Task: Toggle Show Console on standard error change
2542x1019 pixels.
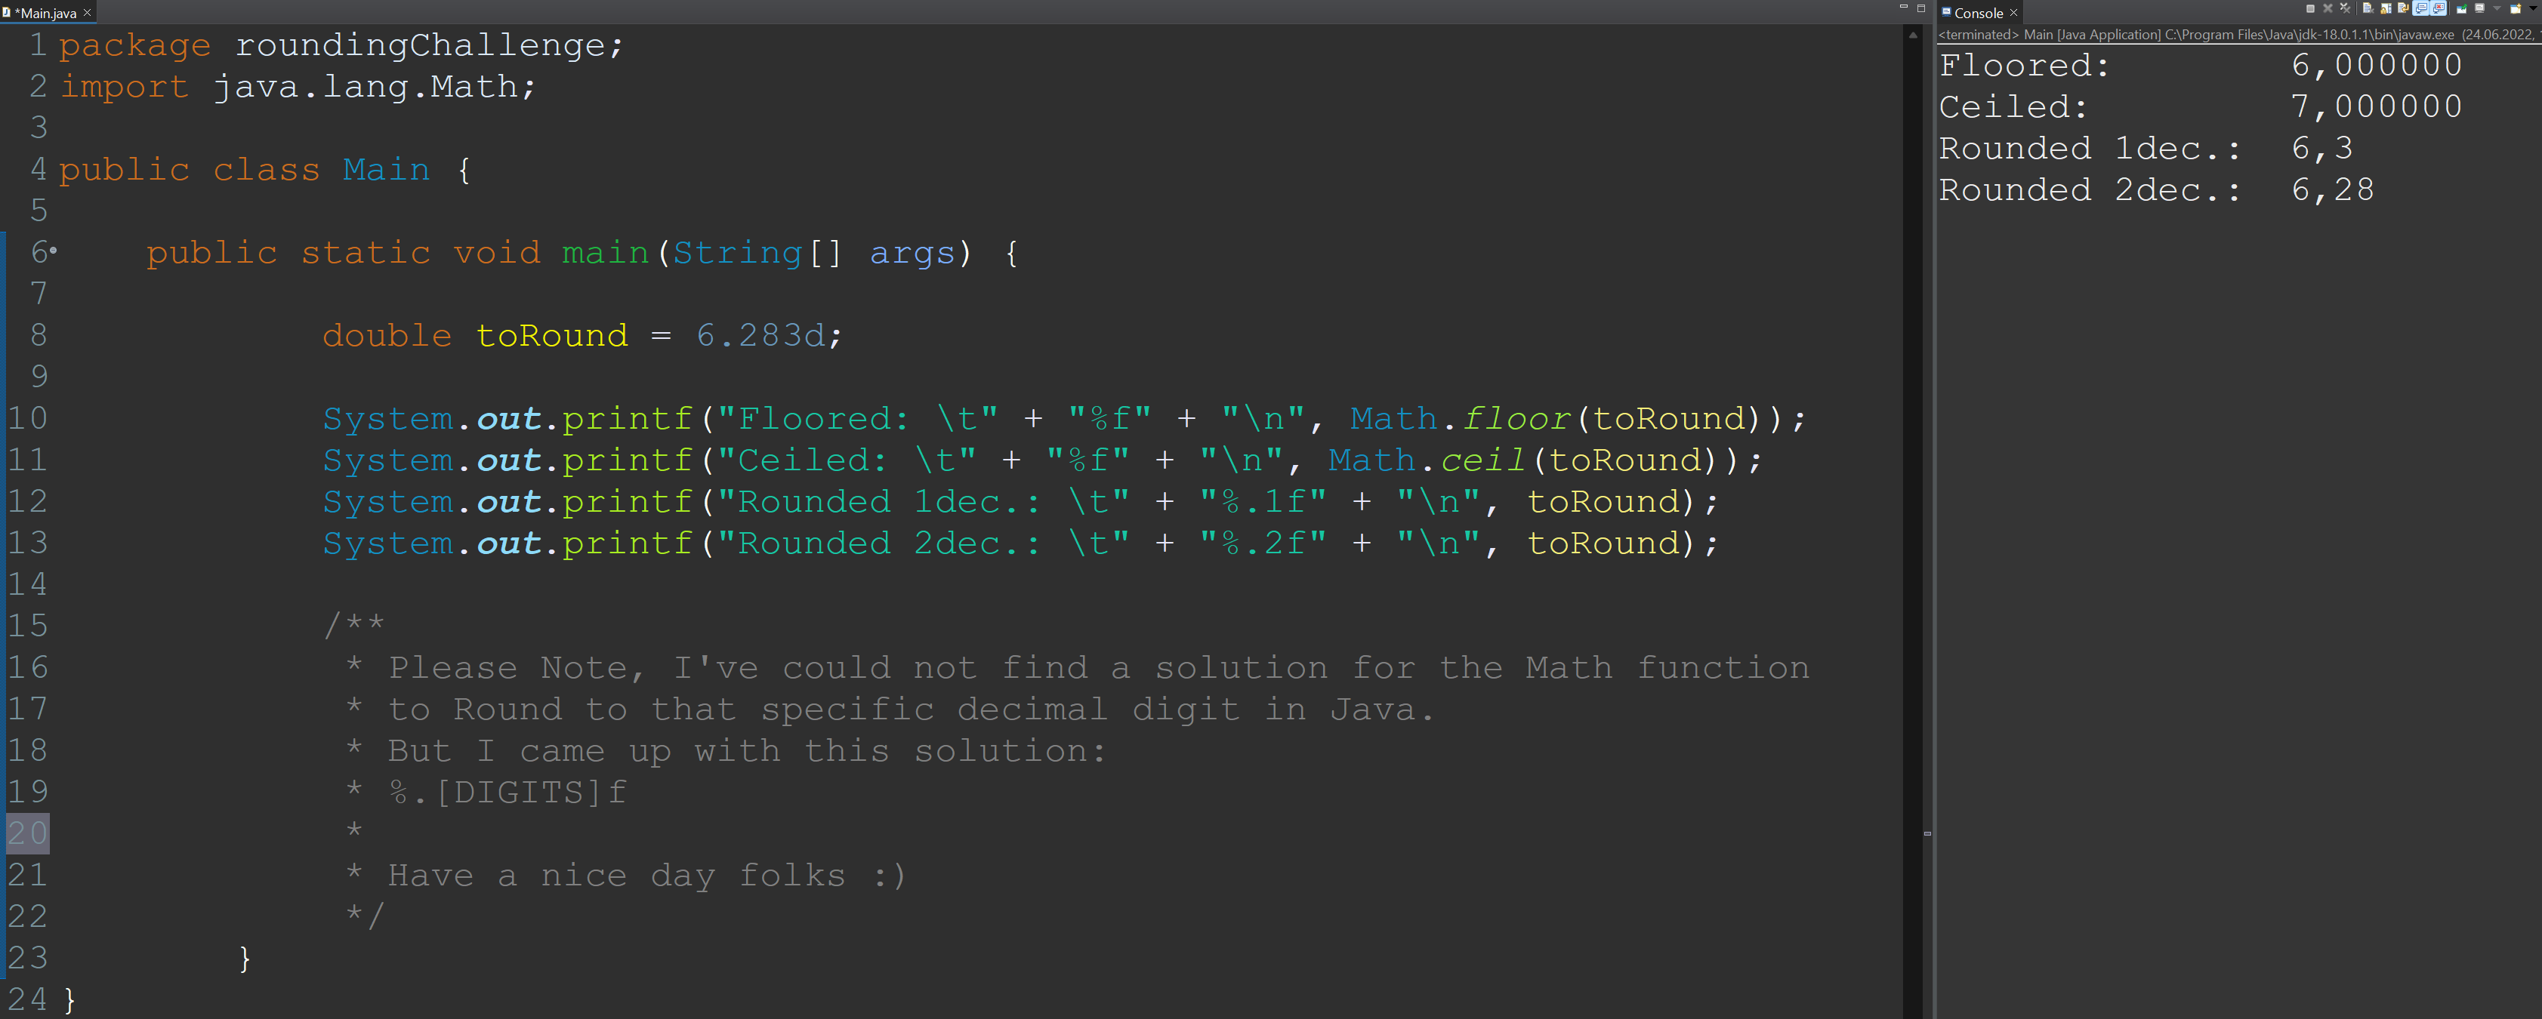Action: (x=2439, y=9)
